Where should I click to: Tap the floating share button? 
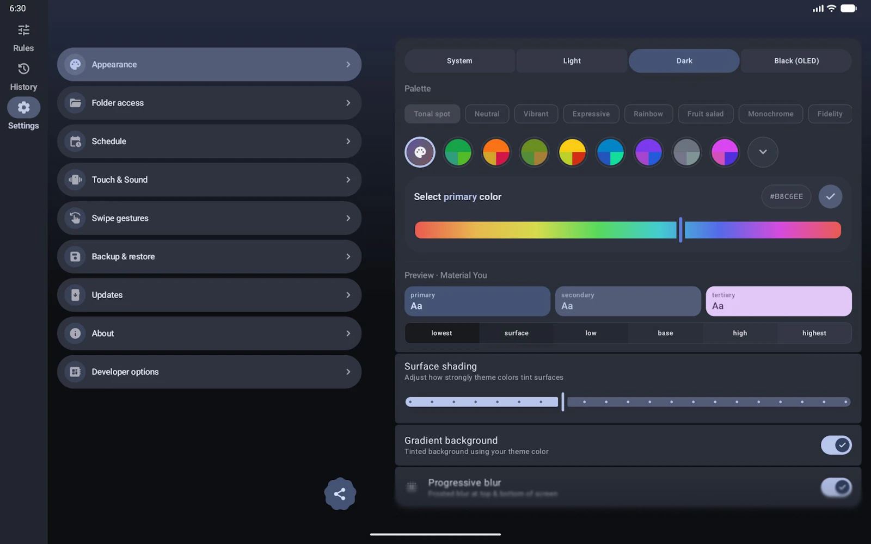point(340,494)
